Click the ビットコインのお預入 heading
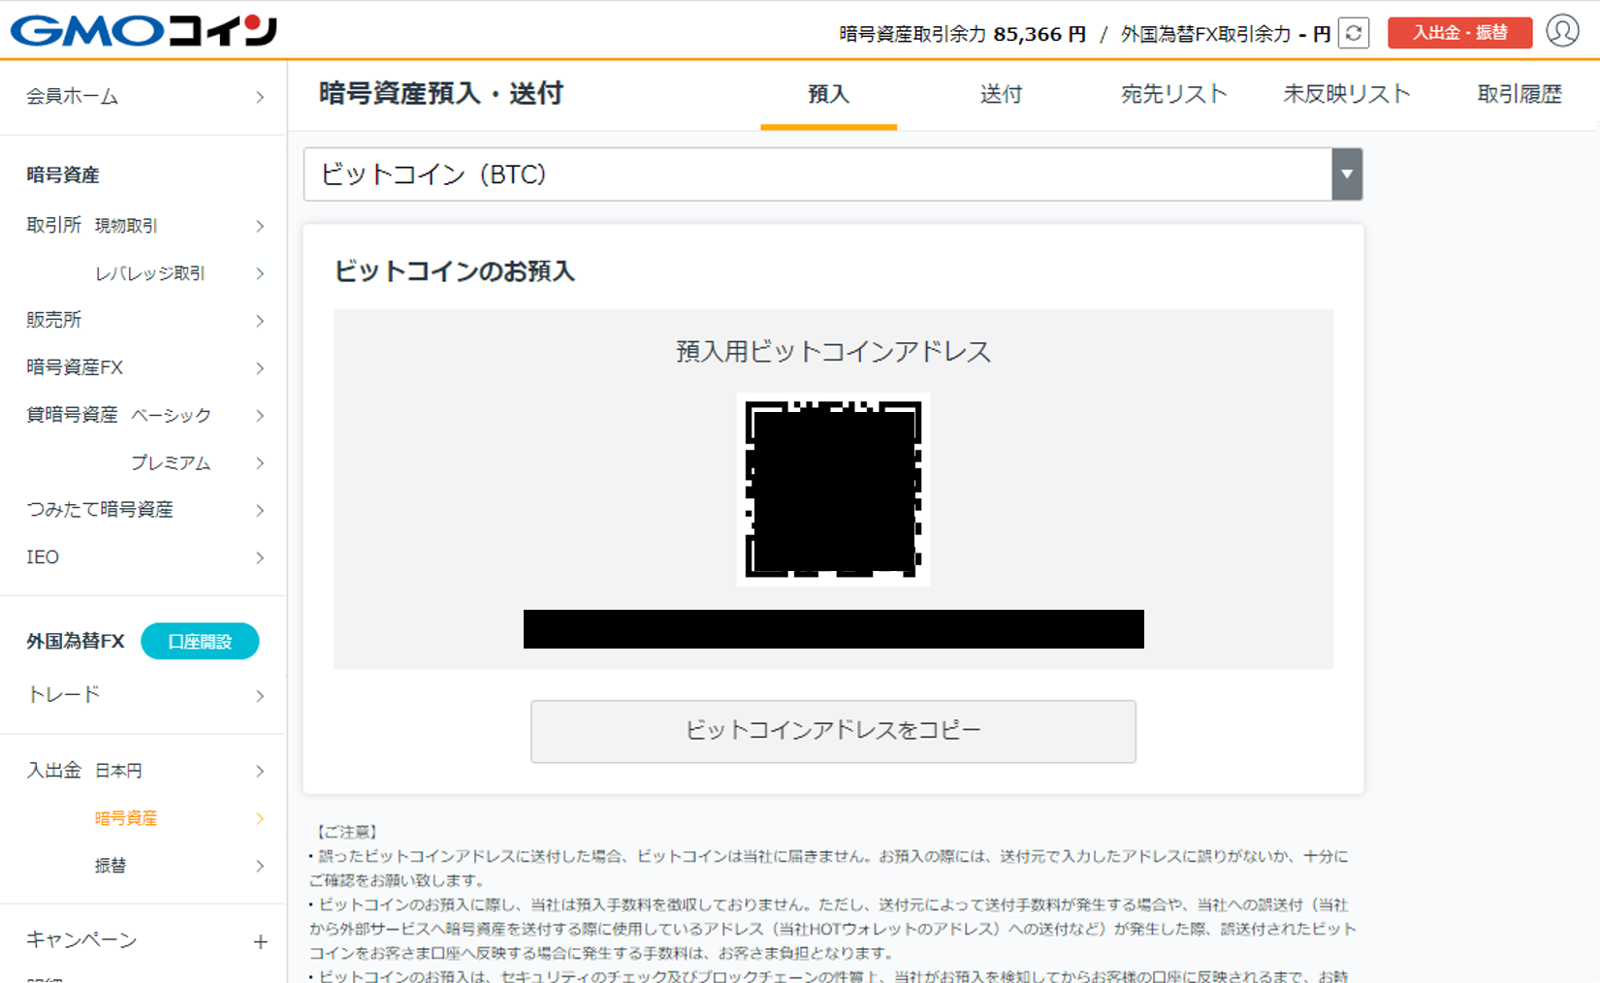 [x=454, y=271]
